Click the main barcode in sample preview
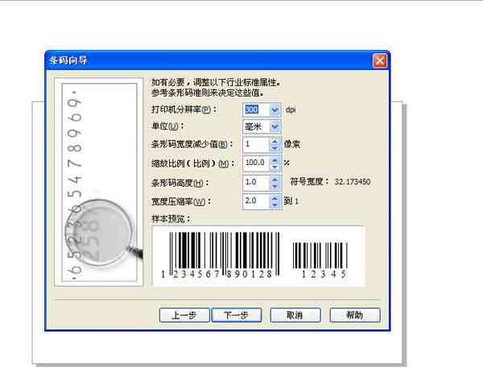 pos(221,255)
